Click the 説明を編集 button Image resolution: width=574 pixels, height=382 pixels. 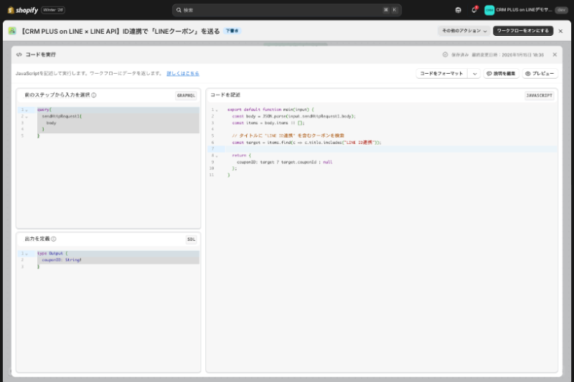click(x=501, y=74)
